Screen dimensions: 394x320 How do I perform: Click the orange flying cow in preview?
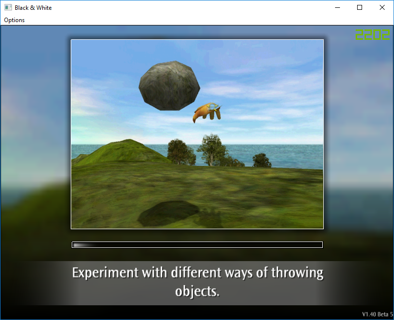[x=207, y=112]
